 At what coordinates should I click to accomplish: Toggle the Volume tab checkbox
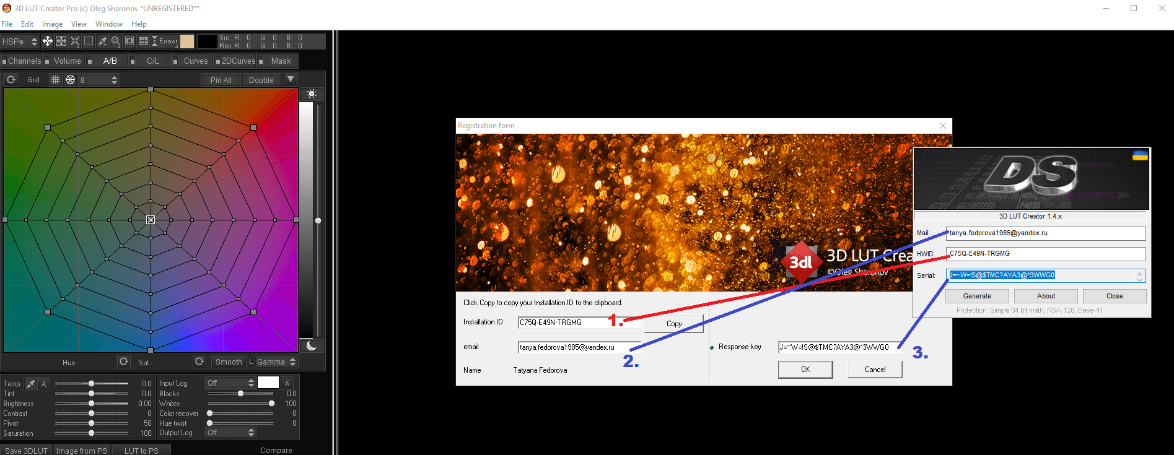point(47,61)
